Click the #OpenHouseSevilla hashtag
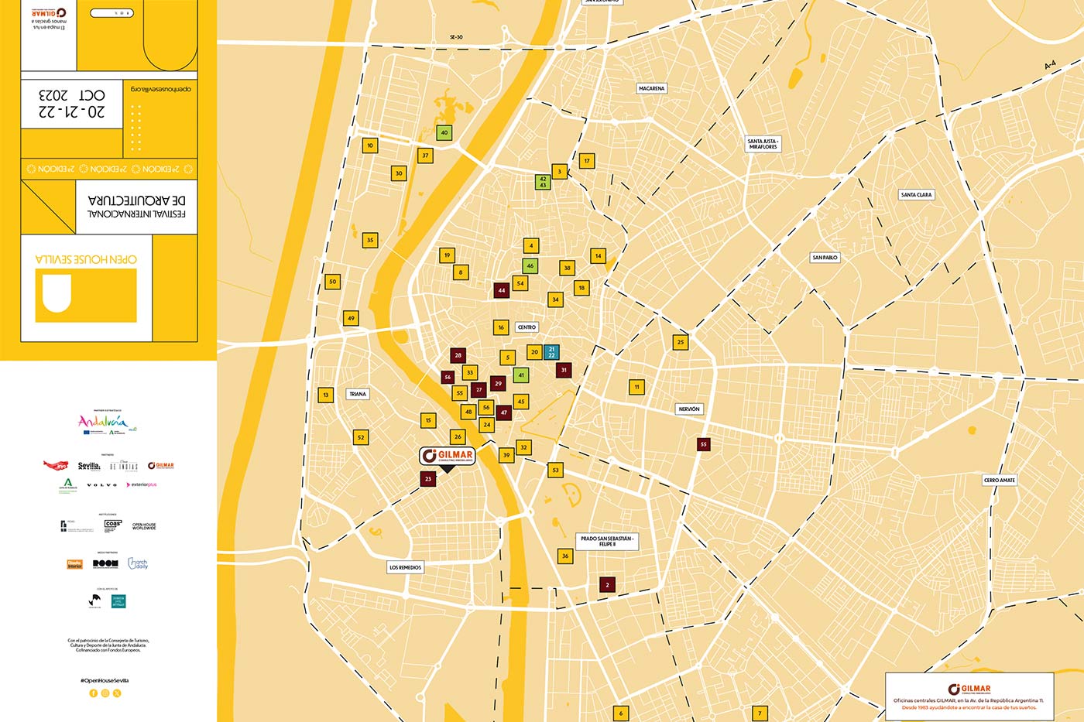 (x=105, y=680)
